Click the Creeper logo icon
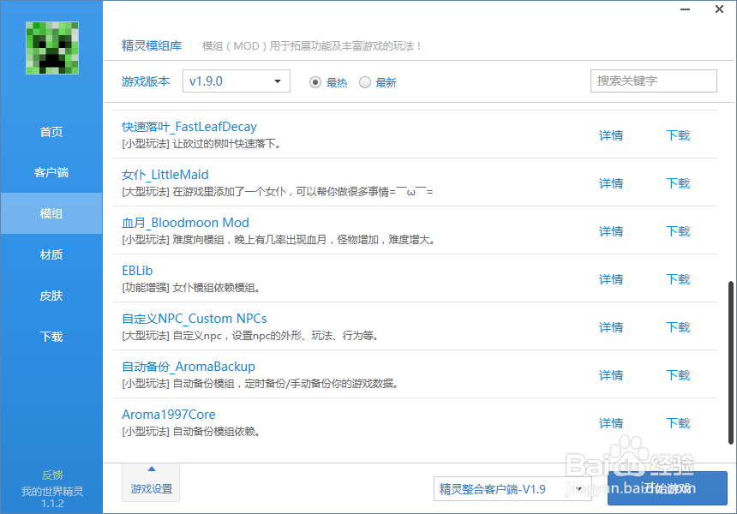The width and height of the screenshot is (737, 514). (x=50, y=47)
